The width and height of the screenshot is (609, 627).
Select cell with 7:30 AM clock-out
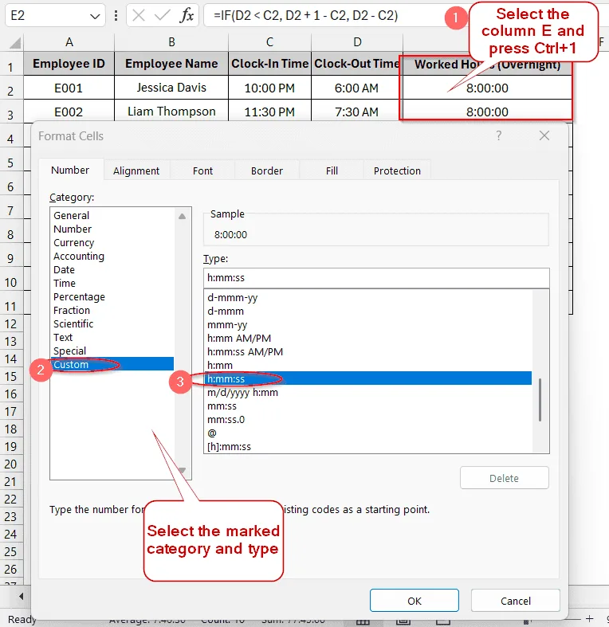[x=357, y=112]
